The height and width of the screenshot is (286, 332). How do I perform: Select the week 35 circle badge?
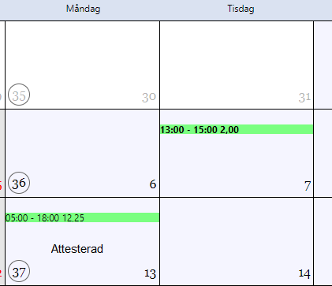(19, 95)
